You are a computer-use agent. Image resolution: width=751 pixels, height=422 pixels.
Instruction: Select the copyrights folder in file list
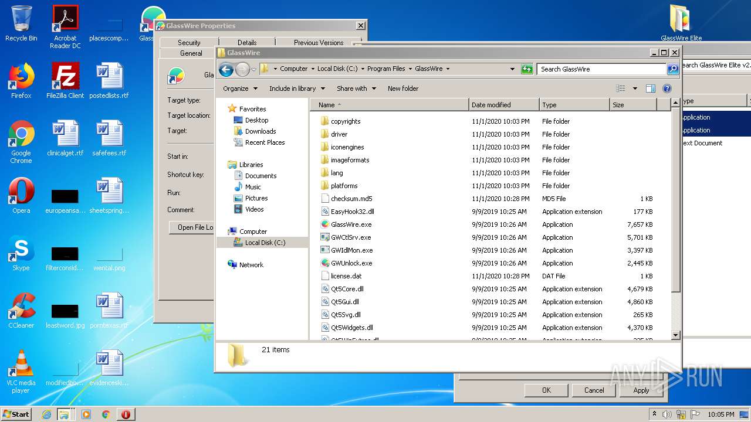tap(346, 121)
